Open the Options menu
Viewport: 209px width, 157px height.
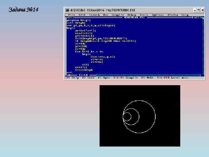point(158,15)
